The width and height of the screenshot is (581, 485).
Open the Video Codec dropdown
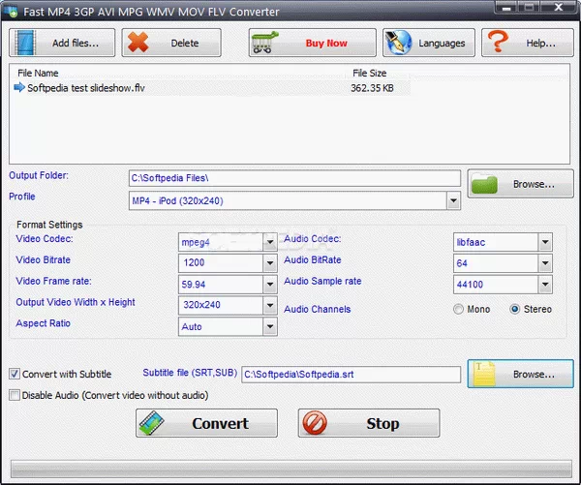pyautogui.click(x=270, y=241)
